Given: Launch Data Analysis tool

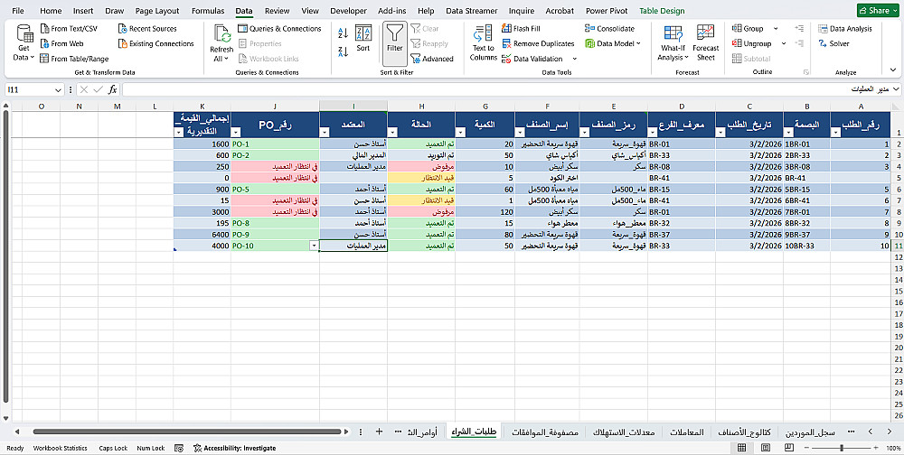Looking at the screenshot, I should coord(844,28).
